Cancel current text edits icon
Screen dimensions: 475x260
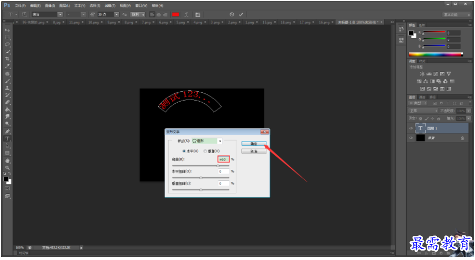pos(232,14)
